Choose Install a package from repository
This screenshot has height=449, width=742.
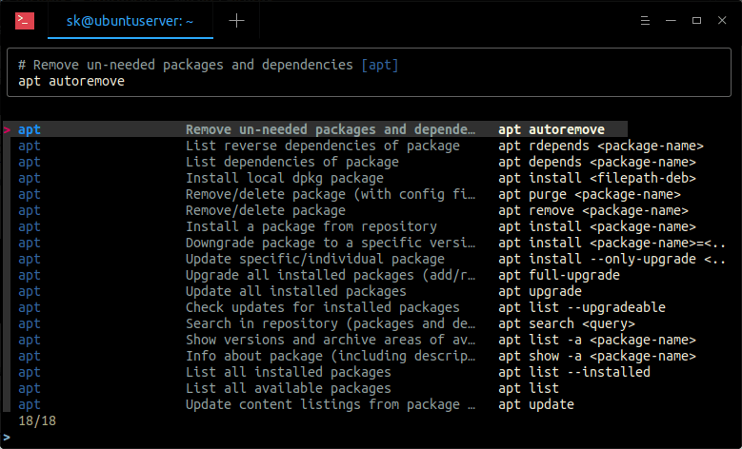311,226
